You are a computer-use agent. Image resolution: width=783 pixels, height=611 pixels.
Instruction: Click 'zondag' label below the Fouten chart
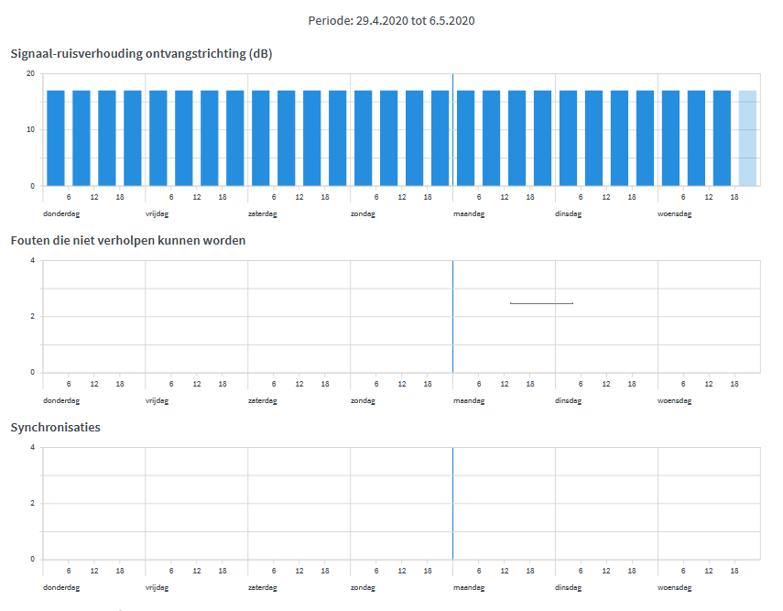pyautogui.click(x=364, y=400)
